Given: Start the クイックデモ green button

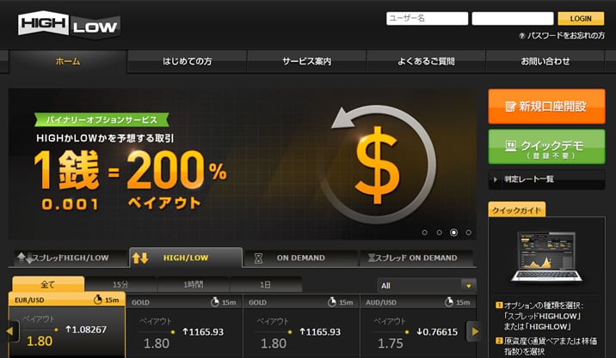Looking at the screenshot, I should pos(546,147).
